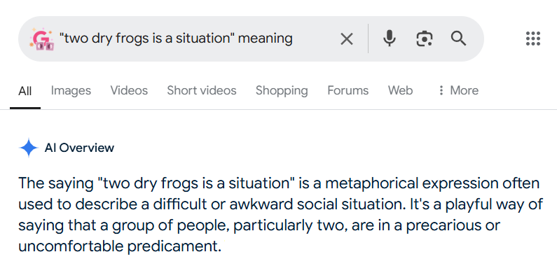This screenshot has height=273, width=557.
Task: Switch to the Images tab
Action: pos(71,90)
